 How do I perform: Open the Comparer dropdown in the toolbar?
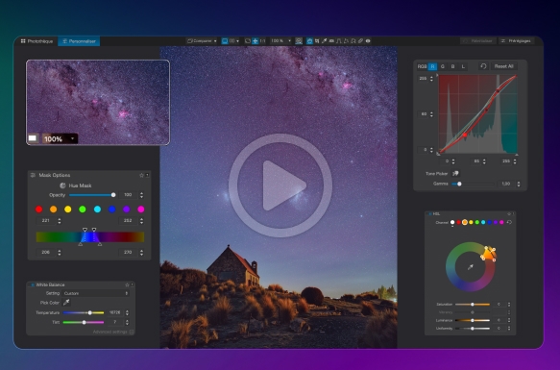tap(202, 41)
